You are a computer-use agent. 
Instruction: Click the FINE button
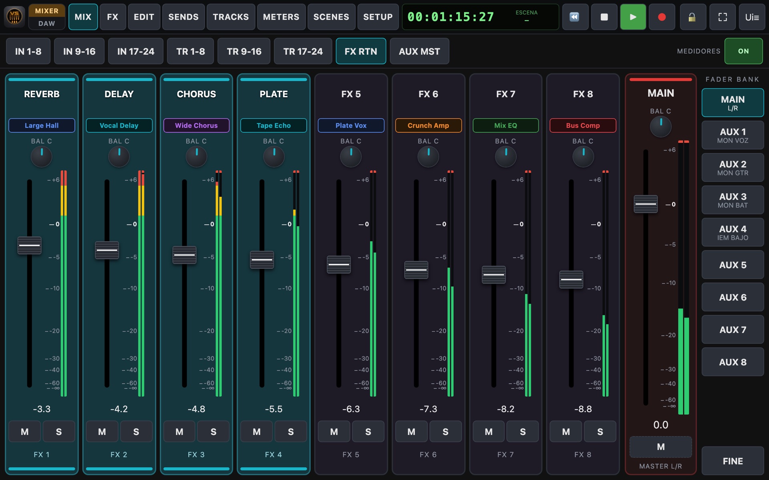[733, 461]
